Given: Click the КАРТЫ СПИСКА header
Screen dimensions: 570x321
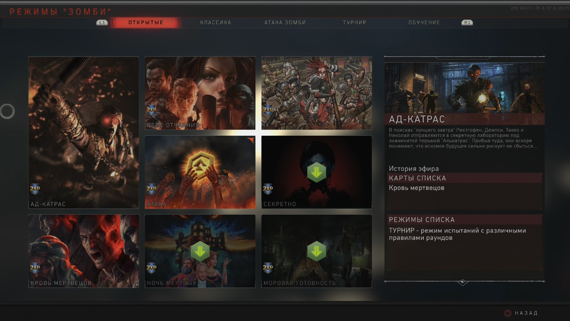Looking at the screenshot, I should point(465,178).
